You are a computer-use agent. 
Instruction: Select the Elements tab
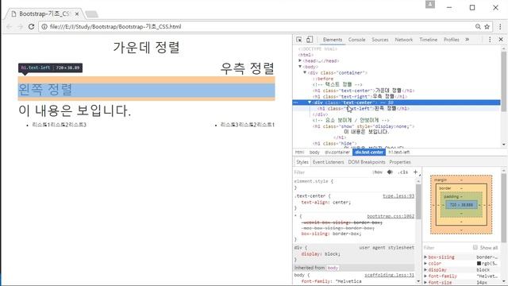(x=333, y=40)
